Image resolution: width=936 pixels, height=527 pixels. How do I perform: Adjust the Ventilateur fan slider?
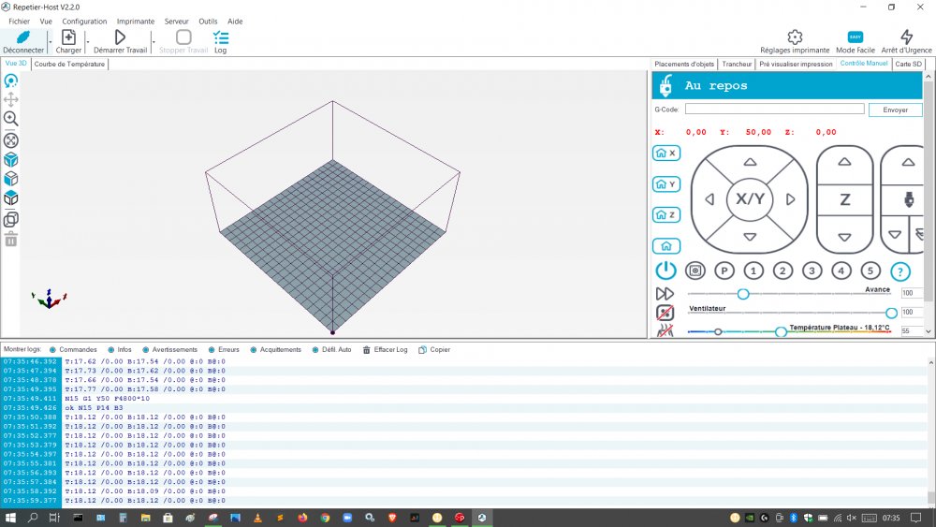[891, 313]
